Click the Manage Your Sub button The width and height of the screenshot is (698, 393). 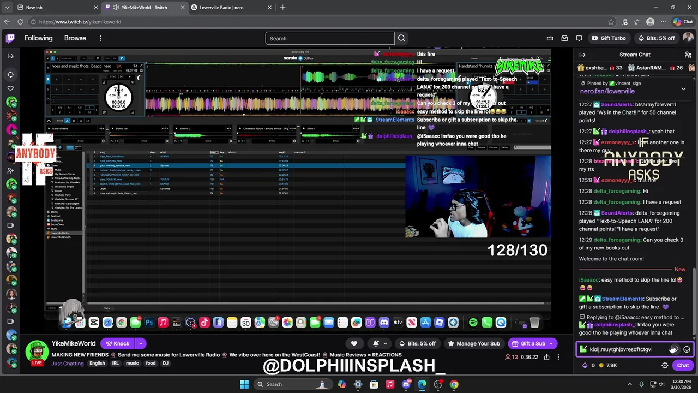[473, 343]
